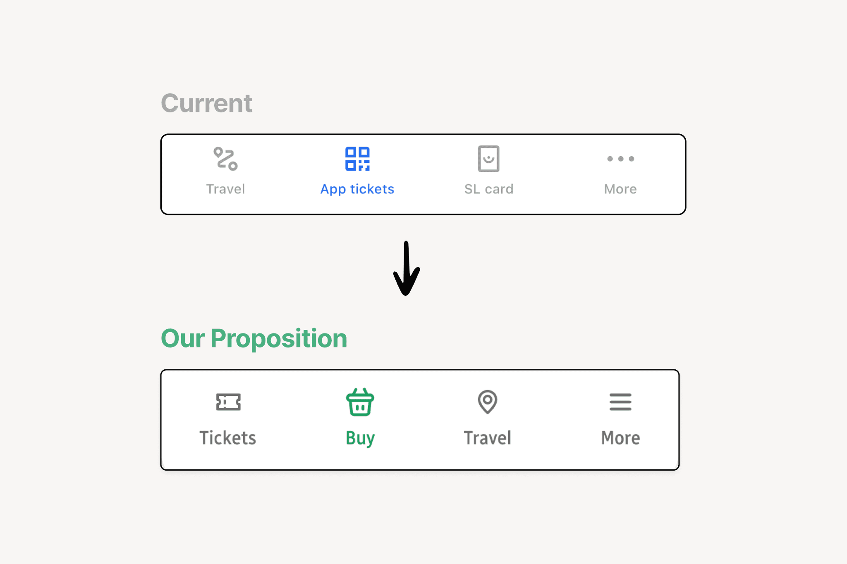Viewport: 847px width, 564px height.
Task: Select the ticket stub icon
Action: [x=228, y=402]
